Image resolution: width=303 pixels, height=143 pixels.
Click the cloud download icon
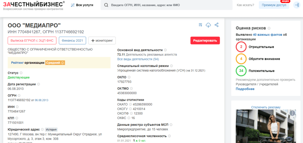coord(208,25)
